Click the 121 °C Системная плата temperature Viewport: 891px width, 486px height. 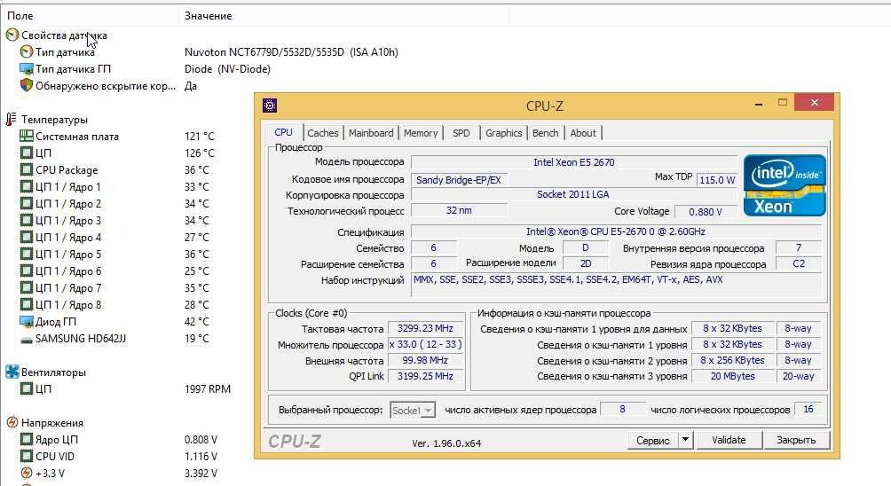point(200,137)
